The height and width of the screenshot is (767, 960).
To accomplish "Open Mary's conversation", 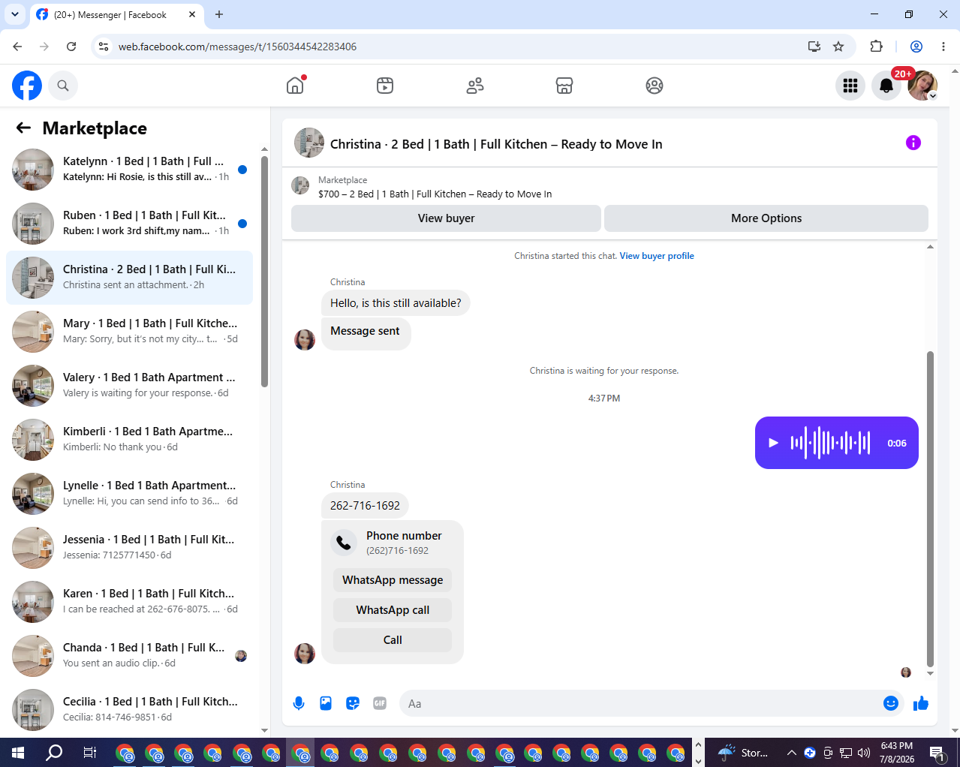I will 129,332.
